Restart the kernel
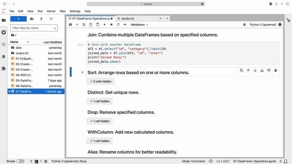This screenshot has width=292, height=164. 118,25
